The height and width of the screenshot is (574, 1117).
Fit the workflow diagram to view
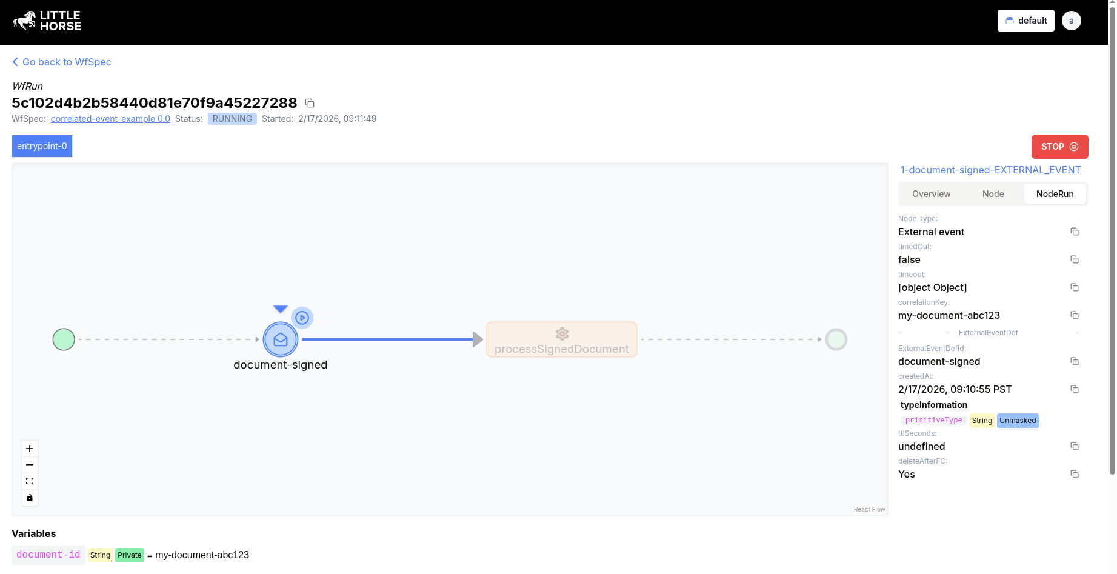tap(29, 481)
